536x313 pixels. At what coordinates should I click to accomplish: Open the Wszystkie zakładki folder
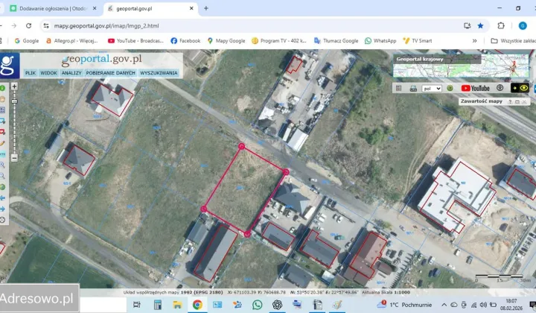pyautogui.click(x=513, y=41)
